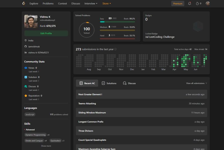Click the Easy progress bar
The image size is (224, 150).
117,22
